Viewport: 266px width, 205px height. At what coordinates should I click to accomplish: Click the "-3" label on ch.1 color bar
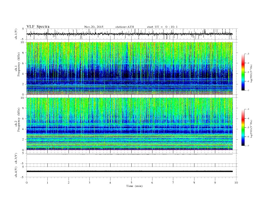pyautogui.click(x=248, y=54)
